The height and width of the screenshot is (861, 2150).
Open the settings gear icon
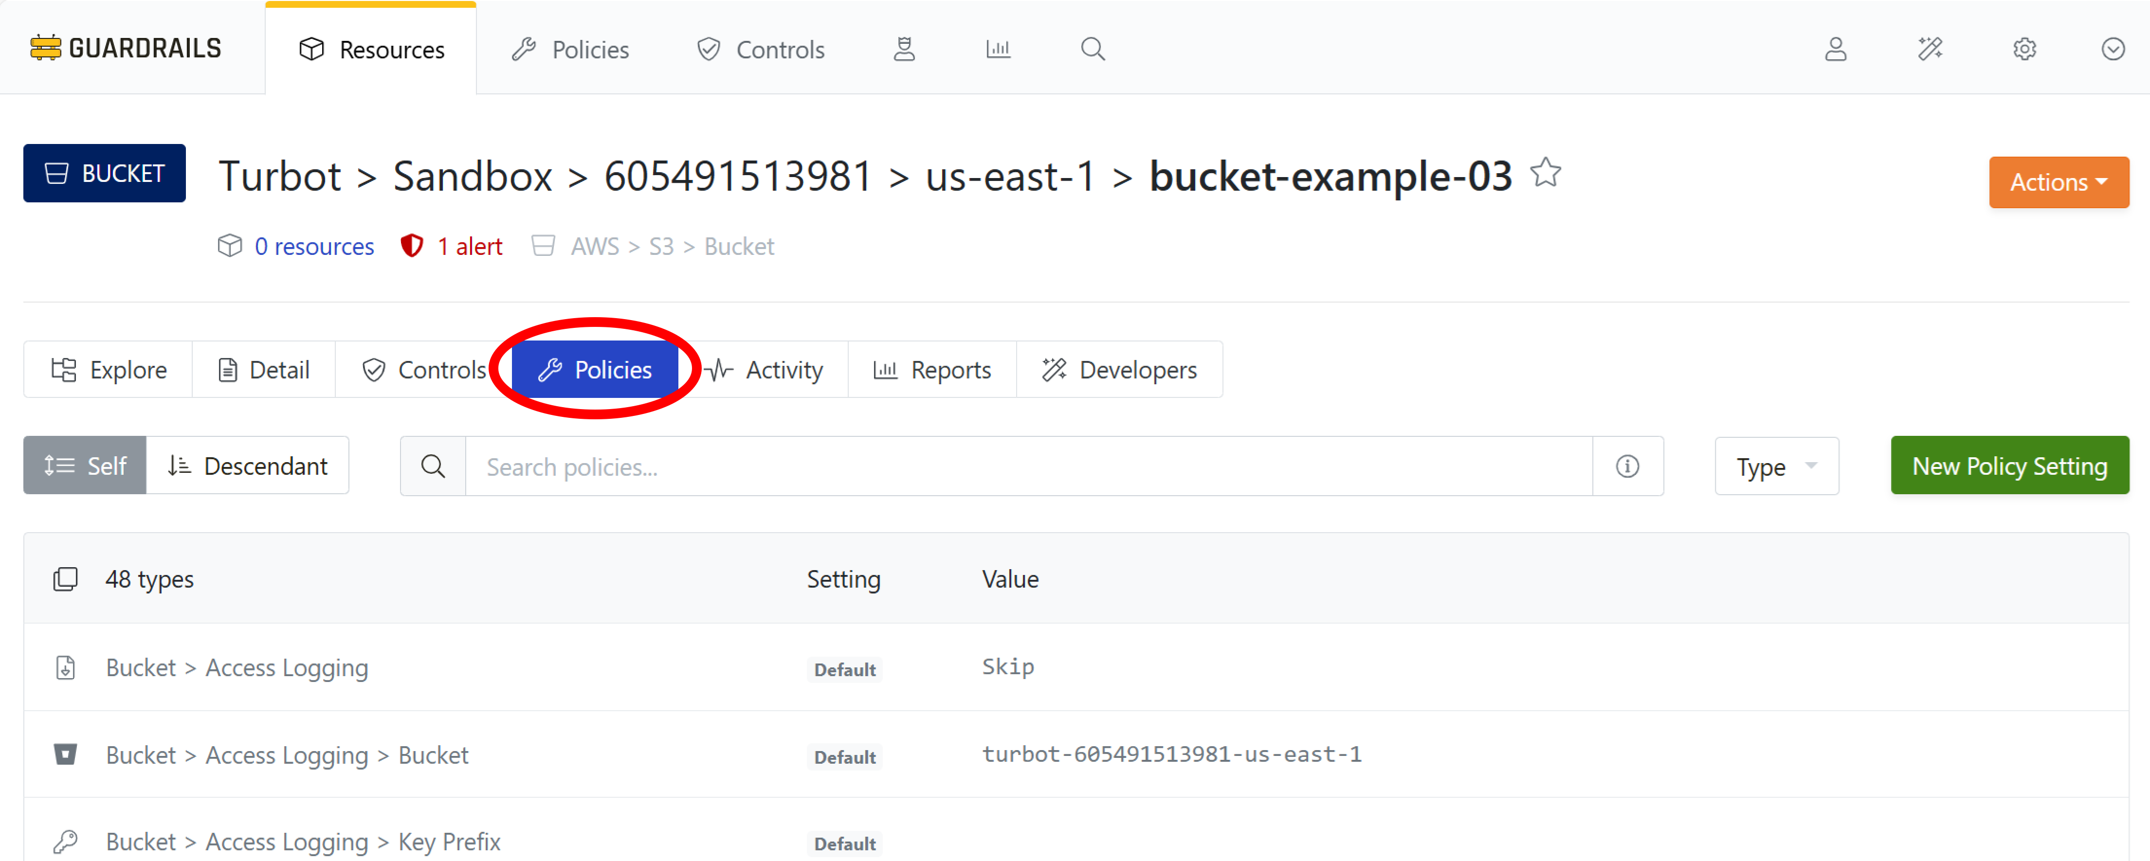(x=2024, y=49)
